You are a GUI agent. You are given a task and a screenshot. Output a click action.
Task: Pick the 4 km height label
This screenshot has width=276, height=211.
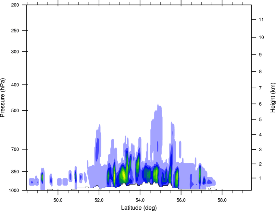coord(260,135)
